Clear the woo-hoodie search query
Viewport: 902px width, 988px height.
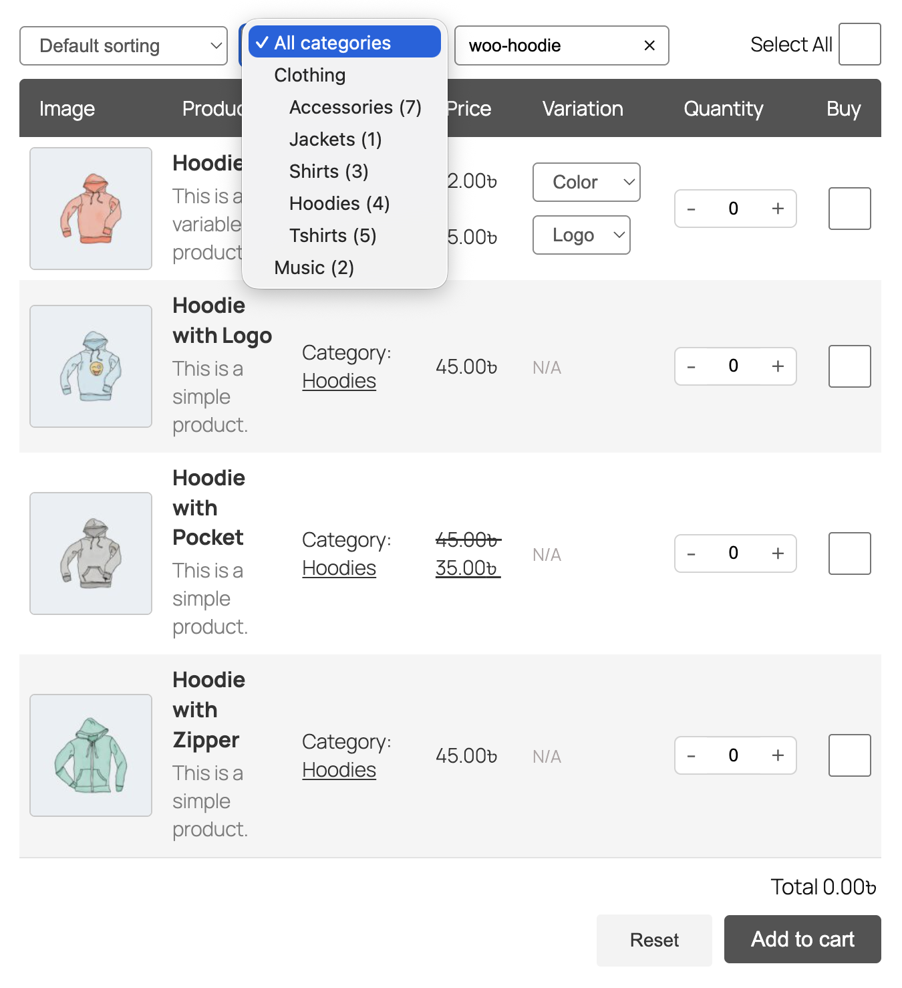649,45
